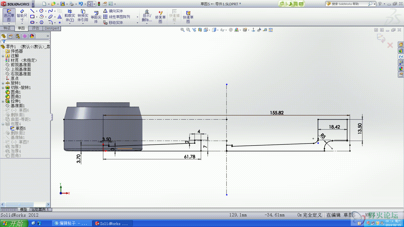Open the linear sketch pattern dropdown arrow
Viewport: 404px width, 227px height.
click(137, 17)
